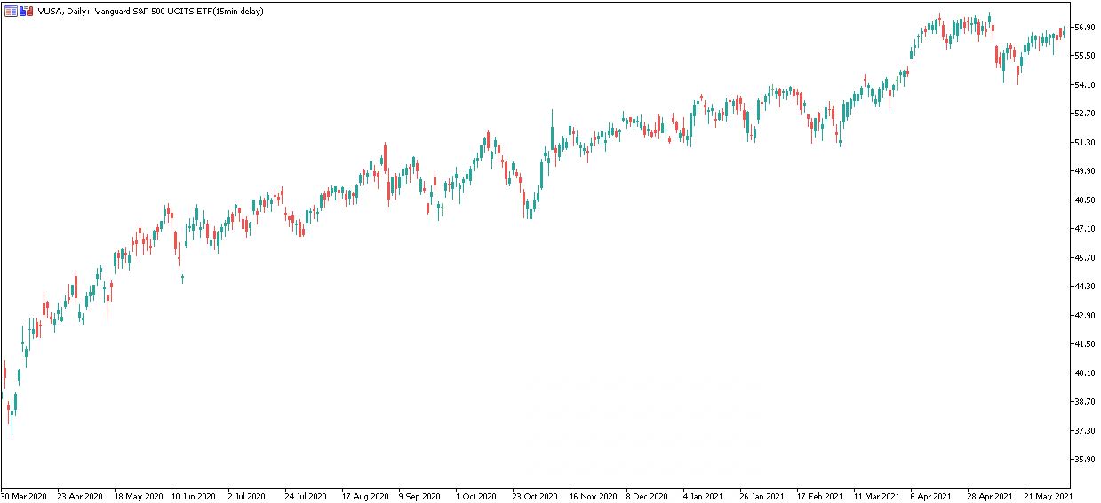Select the 45.70 price axis label
This screenshot has height=503, width=1101.
tap(1084, 258)
